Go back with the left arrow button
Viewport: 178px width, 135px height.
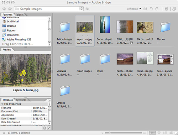coord(4,9)
